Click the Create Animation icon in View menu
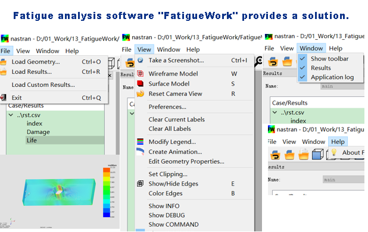 [x=141, y=152]
